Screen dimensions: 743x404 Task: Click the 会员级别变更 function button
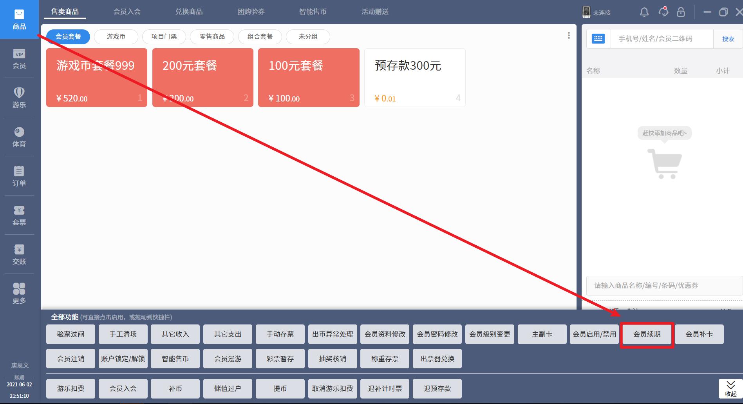click(x=490, y=334)
